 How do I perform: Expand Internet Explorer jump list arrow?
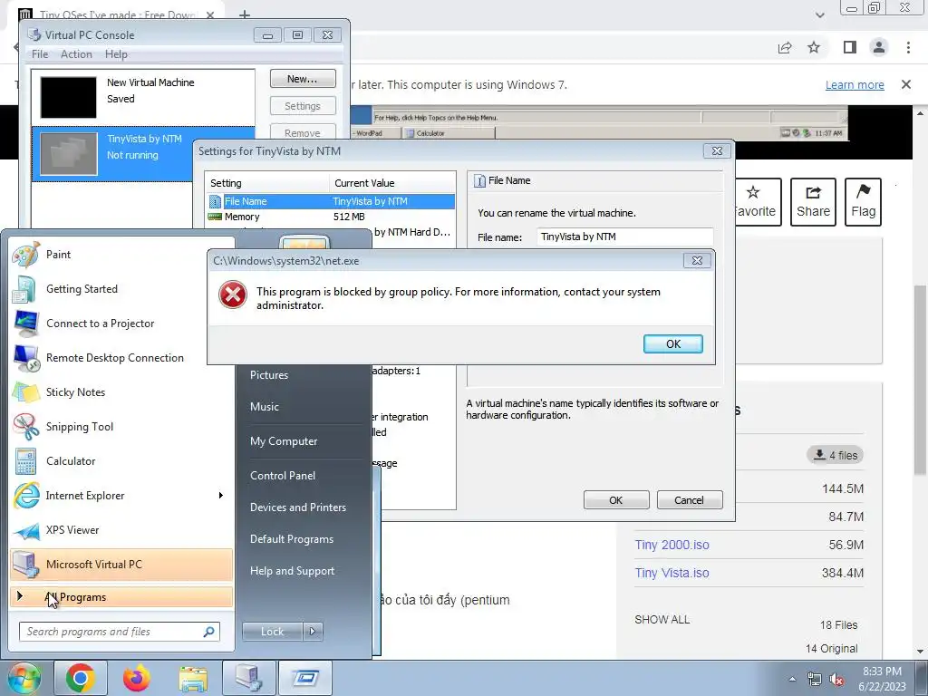(221, 496)
